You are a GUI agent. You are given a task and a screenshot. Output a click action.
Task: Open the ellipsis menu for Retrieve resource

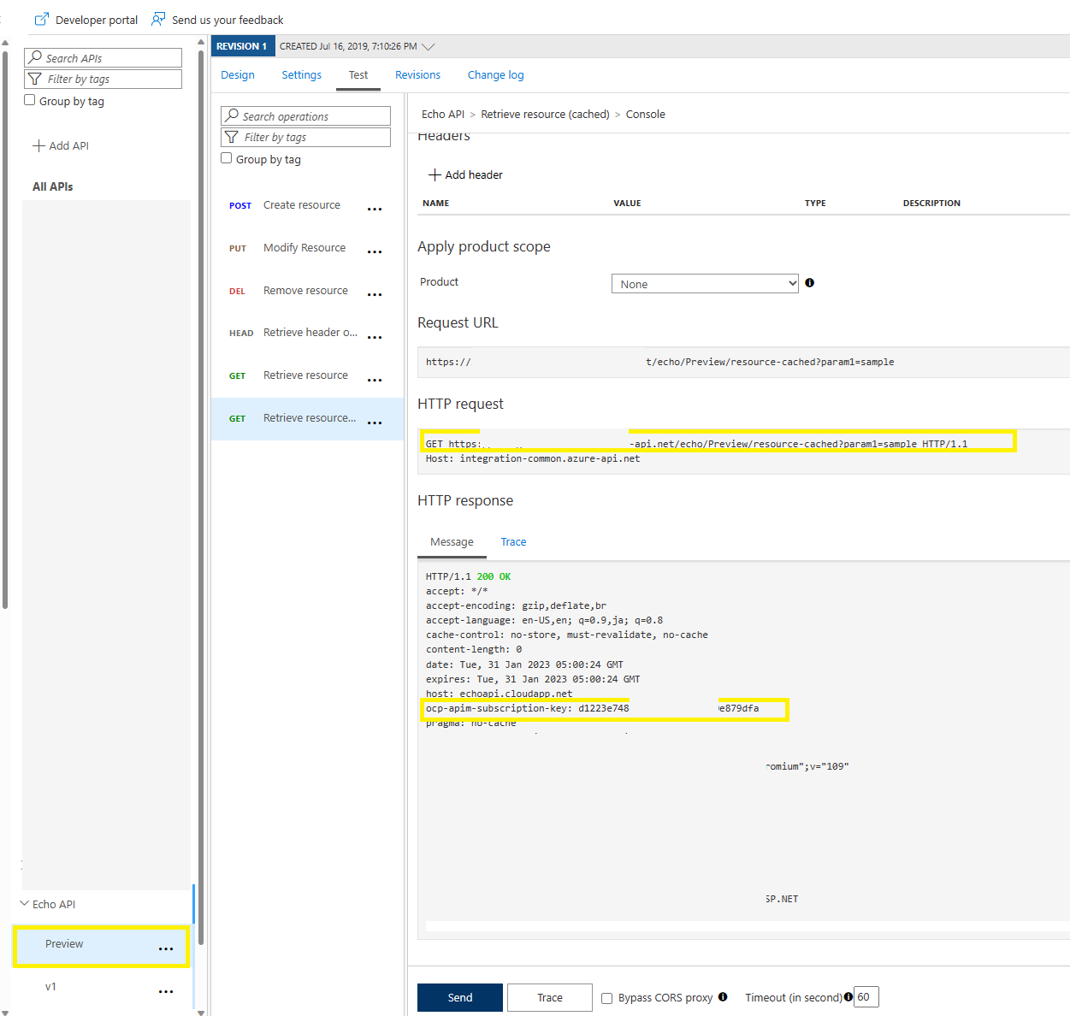[375, 381]
